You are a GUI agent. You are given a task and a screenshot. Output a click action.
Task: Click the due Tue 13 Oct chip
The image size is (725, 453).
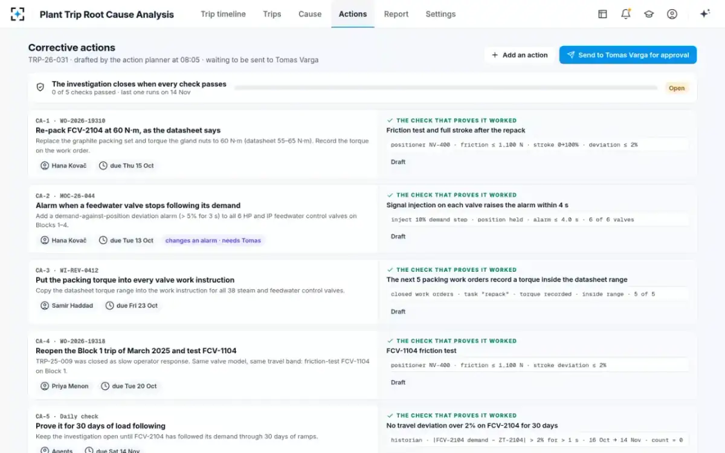click(126, 240)
